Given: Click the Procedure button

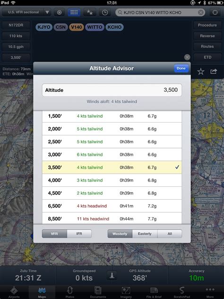Looking at the screenshot, I should tap(207, 25).
